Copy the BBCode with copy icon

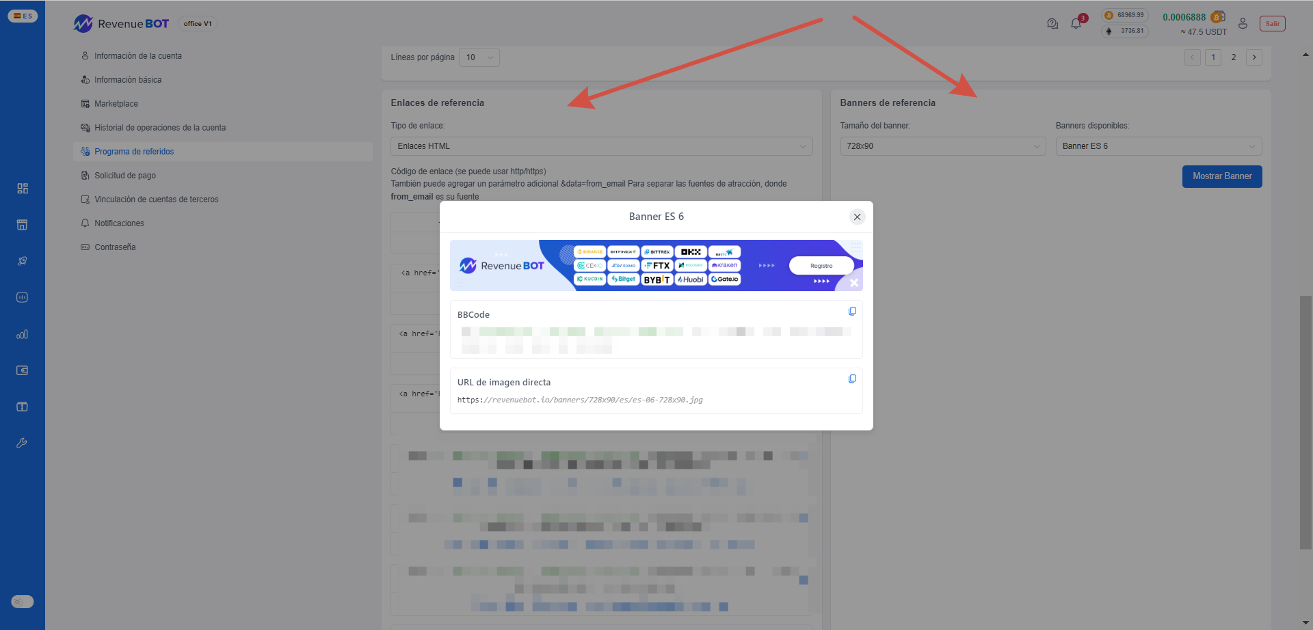tap(852, 311)
